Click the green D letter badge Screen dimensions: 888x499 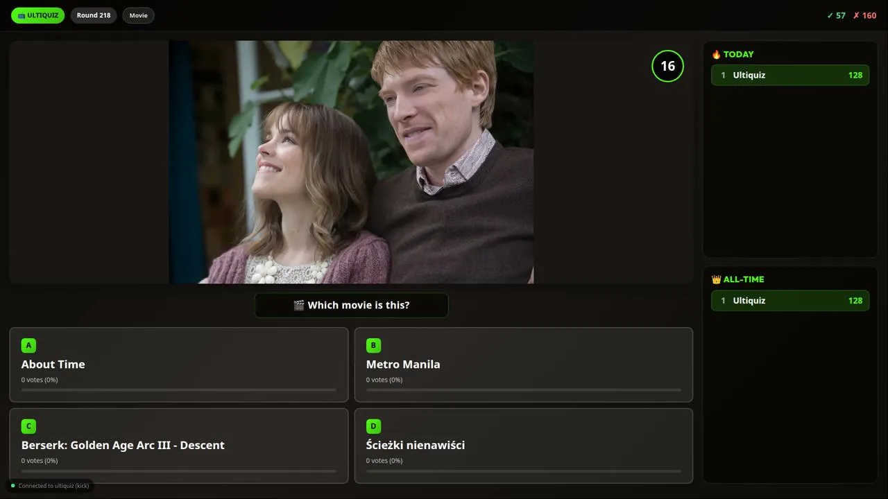pos(373,426)
